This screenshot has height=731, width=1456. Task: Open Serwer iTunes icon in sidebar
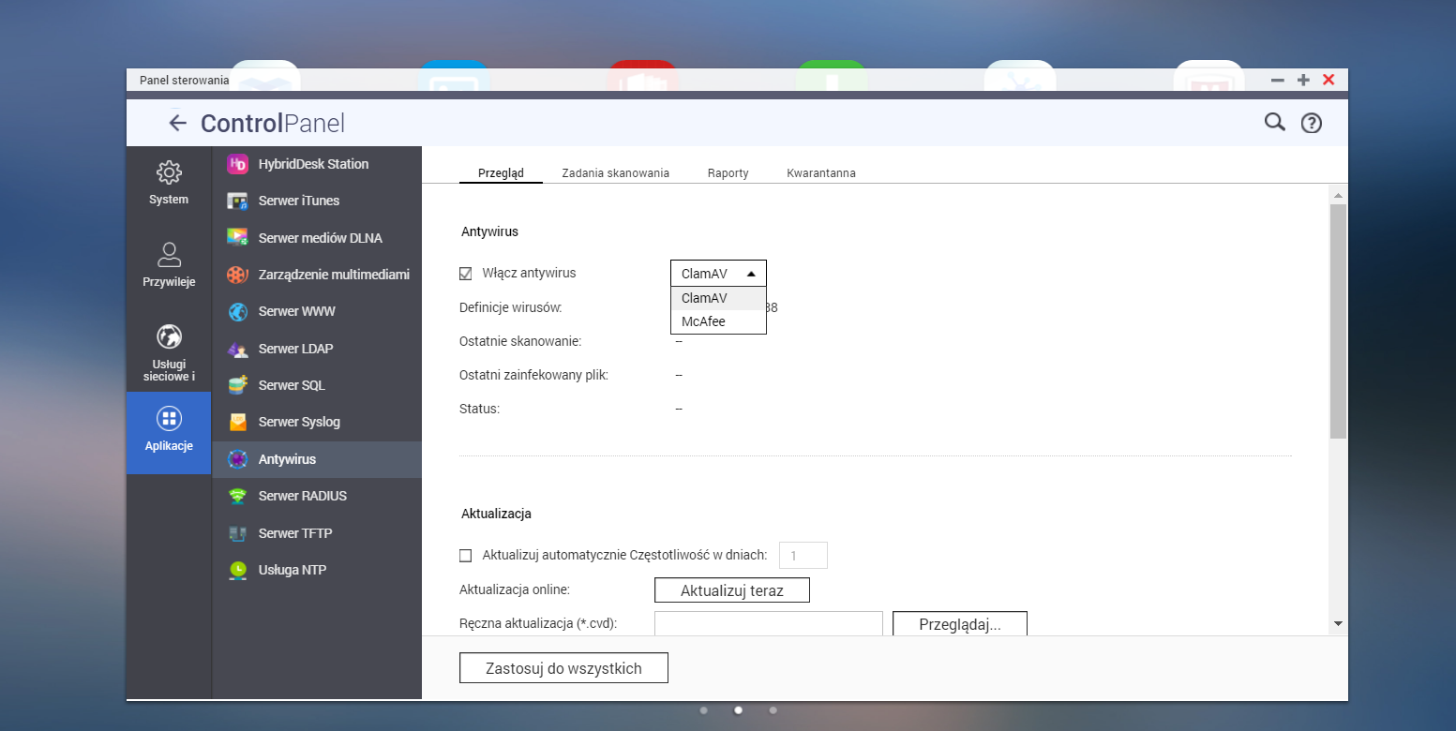click(x=237, y=201)
